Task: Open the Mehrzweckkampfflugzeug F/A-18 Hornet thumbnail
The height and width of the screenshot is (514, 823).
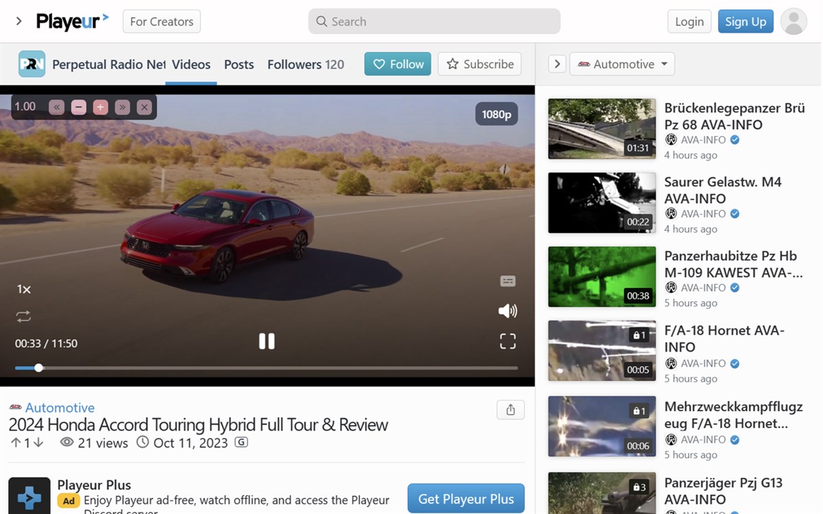Action: 602,426
